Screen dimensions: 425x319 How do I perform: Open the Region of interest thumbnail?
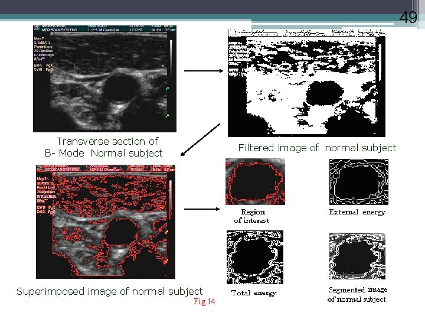tap(255, 181)
